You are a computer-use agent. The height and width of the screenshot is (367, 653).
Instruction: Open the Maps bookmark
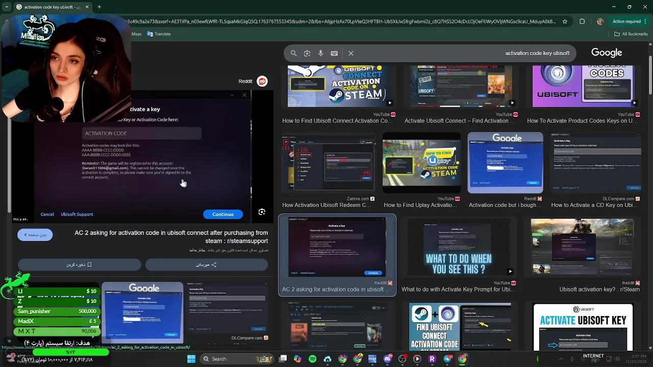point(136,34)
